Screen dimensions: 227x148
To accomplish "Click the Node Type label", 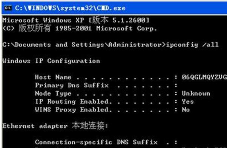I will point(53,94).
